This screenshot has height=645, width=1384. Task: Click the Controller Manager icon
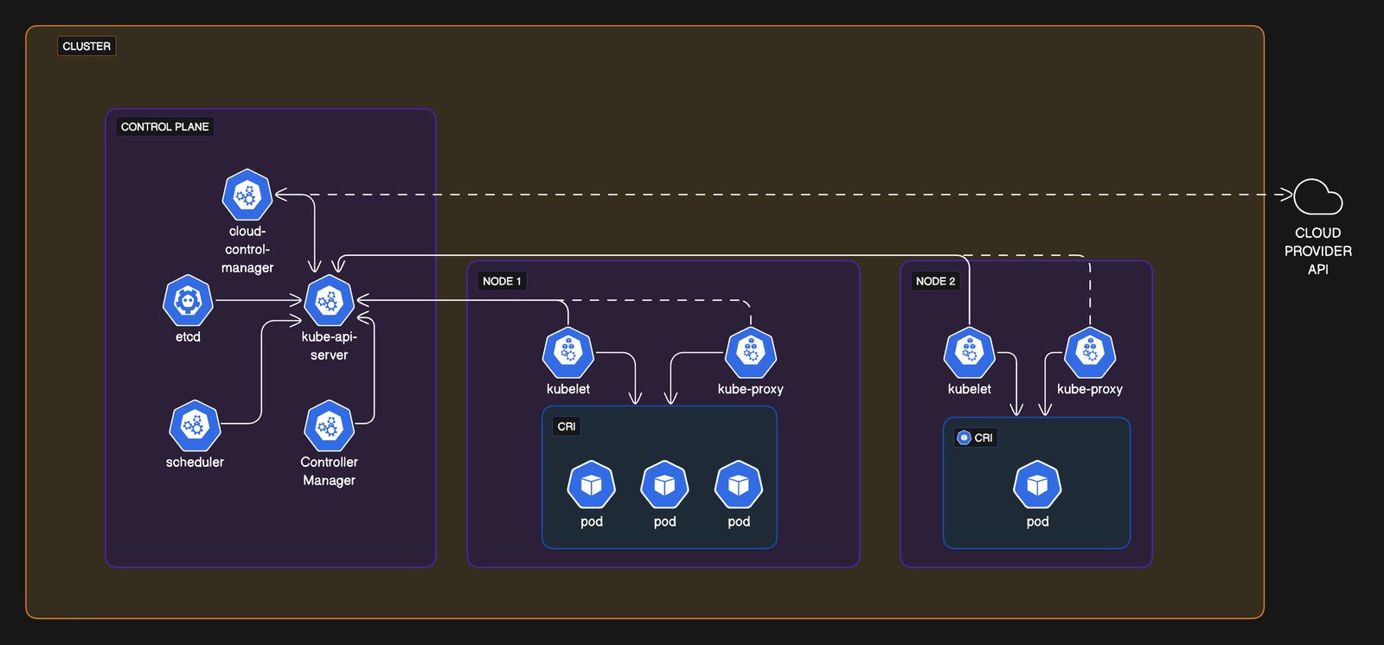[329, 425]
